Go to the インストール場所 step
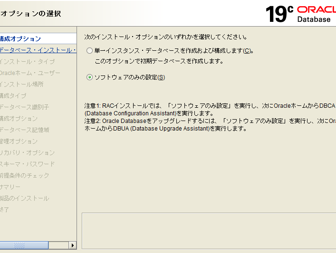The width and height of the screenshot is (336, 253). click(22, 84)
